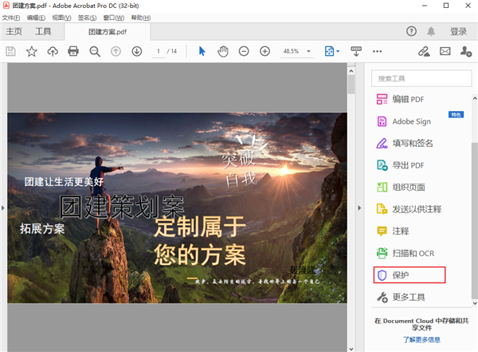The image size is (478, 352).
Task: Expand the left navigation pane arrow
Action: [3, 208]
